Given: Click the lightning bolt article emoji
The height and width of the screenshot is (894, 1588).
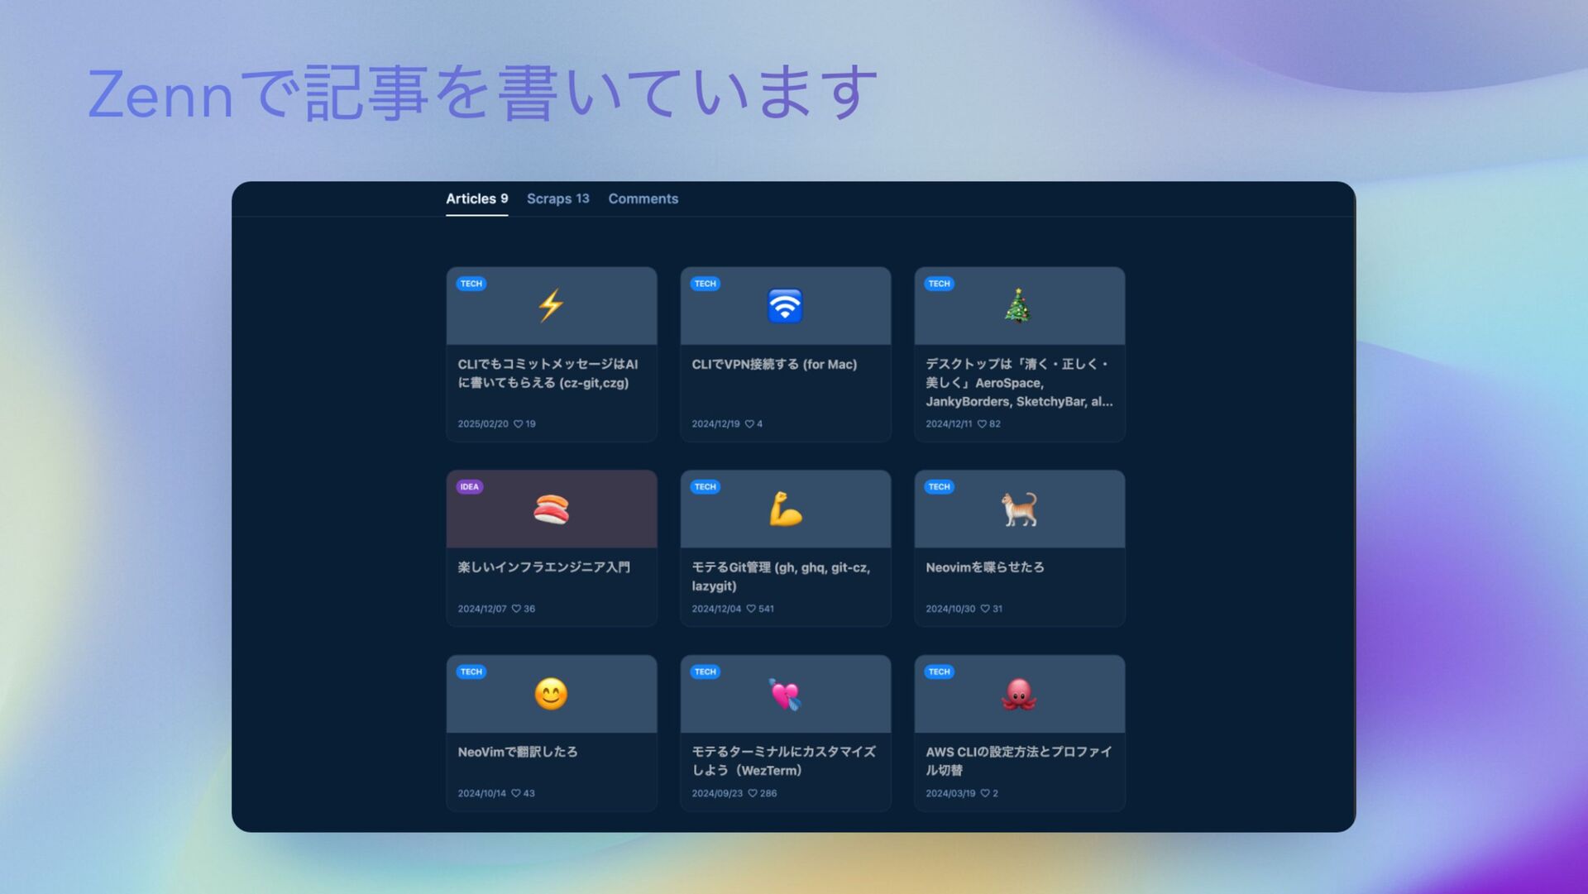Looking at the screenshot, I should coord(551,305).
